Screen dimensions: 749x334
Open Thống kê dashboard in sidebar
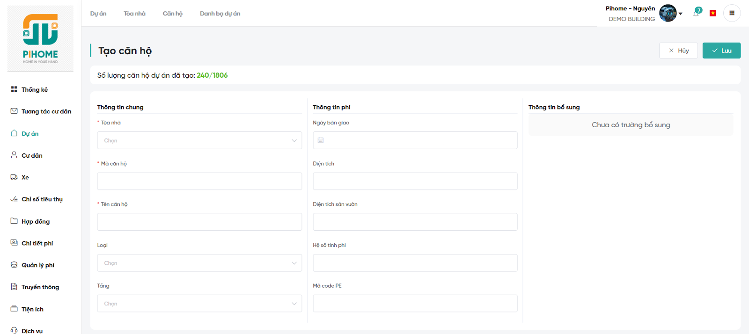(34, 89)
